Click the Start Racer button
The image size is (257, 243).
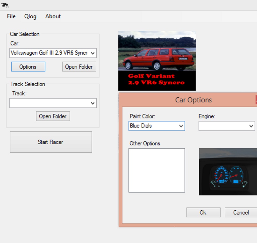51,142
